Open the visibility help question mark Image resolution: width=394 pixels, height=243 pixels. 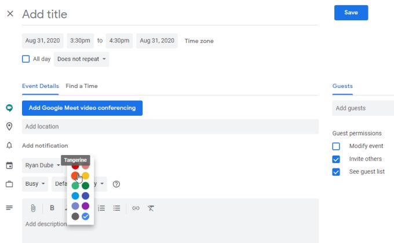click(116, 184)
